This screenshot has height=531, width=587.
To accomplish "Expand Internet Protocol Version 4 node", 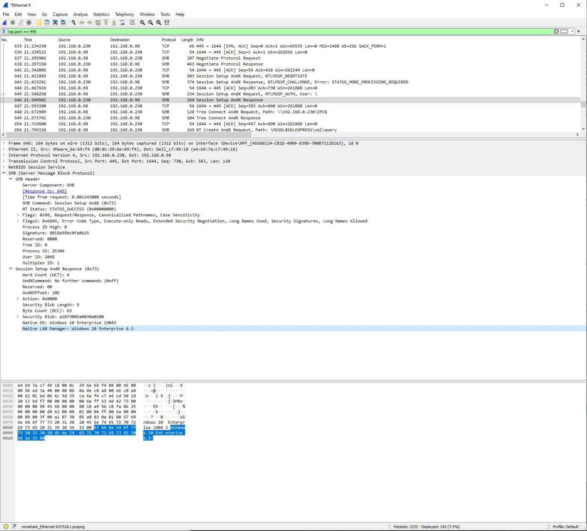I will pos(4,155).
